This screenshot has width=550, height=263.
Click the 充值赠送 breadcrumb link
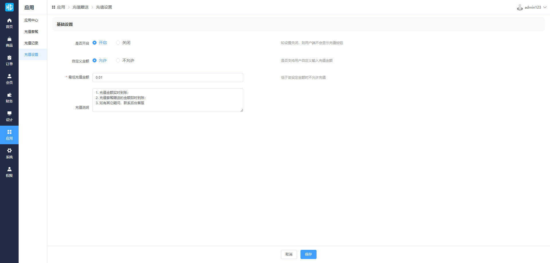click(80, 7)
